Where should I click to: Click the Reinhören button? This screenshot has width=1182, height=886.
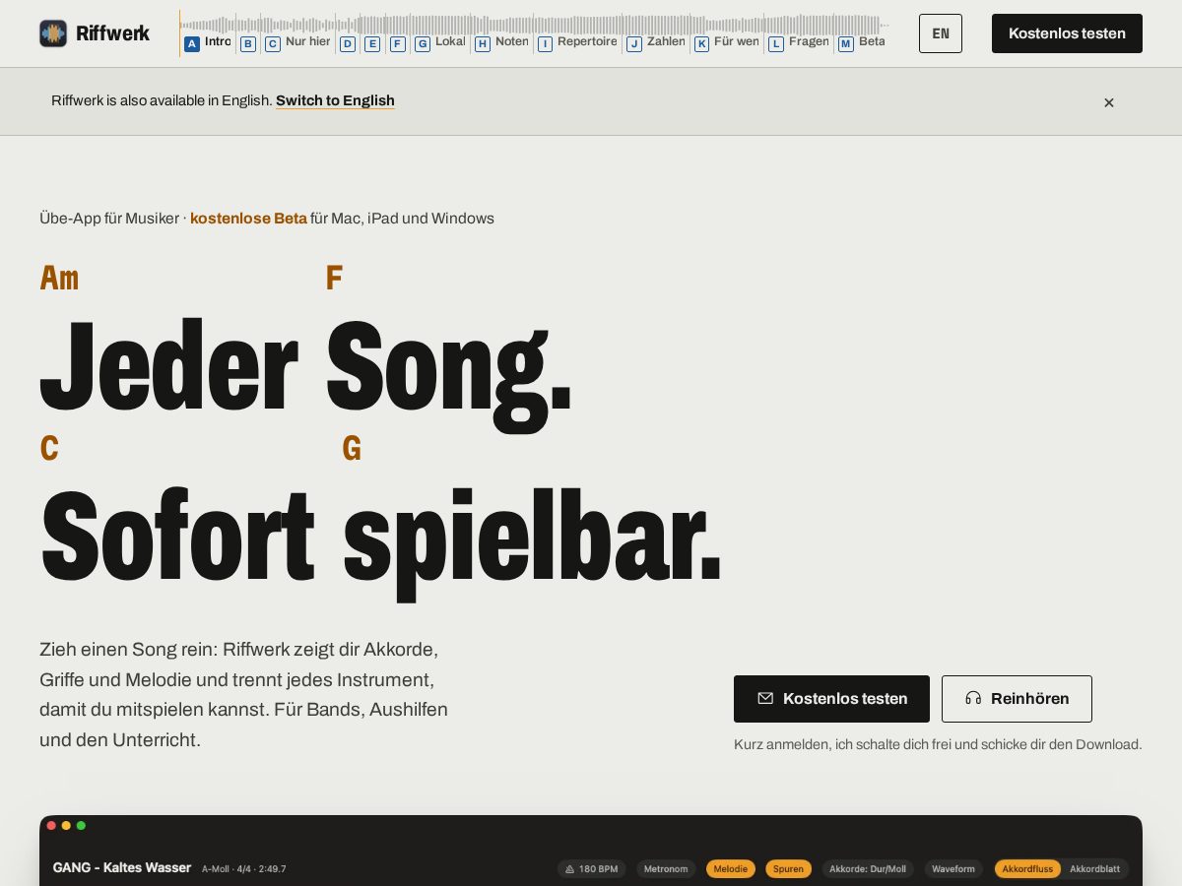click(1017, 699)
